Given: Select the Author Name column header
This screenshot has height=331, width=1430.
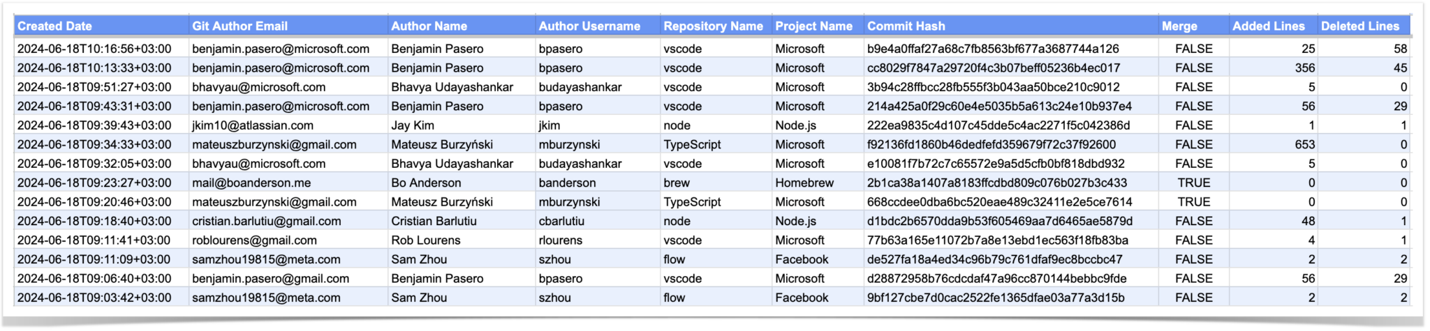Looking at the screenshot, I should [462, 26].
